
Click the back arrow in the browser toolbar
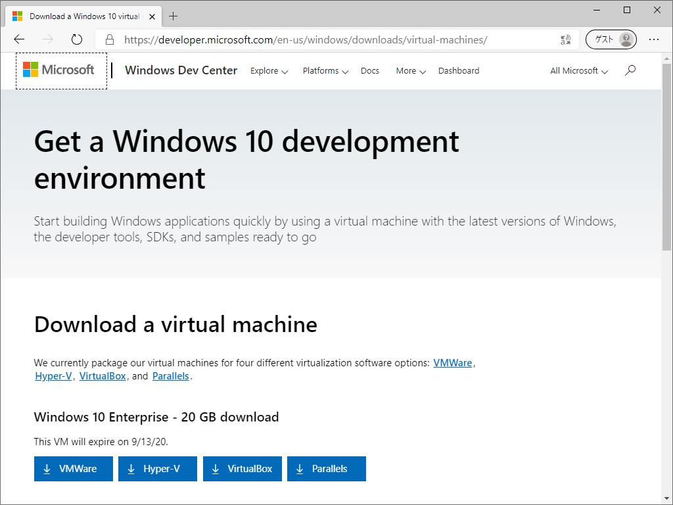[x=19, y=39]
